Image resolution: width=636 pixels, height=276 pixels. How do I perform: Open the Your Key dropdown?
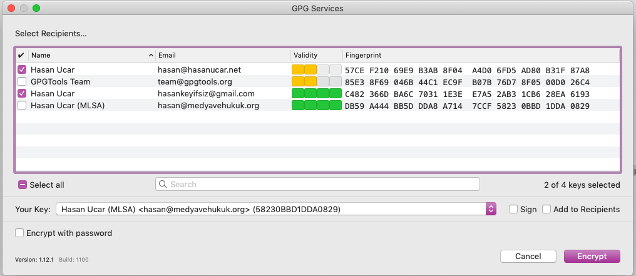click(491, 209)
